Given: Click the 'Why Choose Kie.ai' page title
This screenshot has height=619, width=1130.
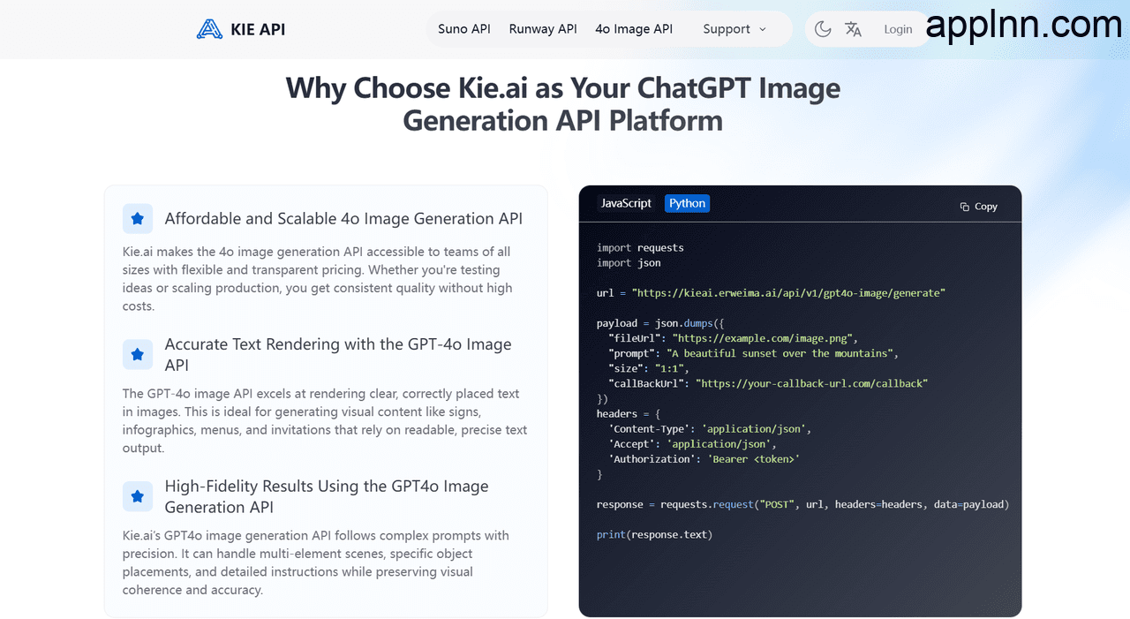Looking at the screenshot, I should pos(563,104).
